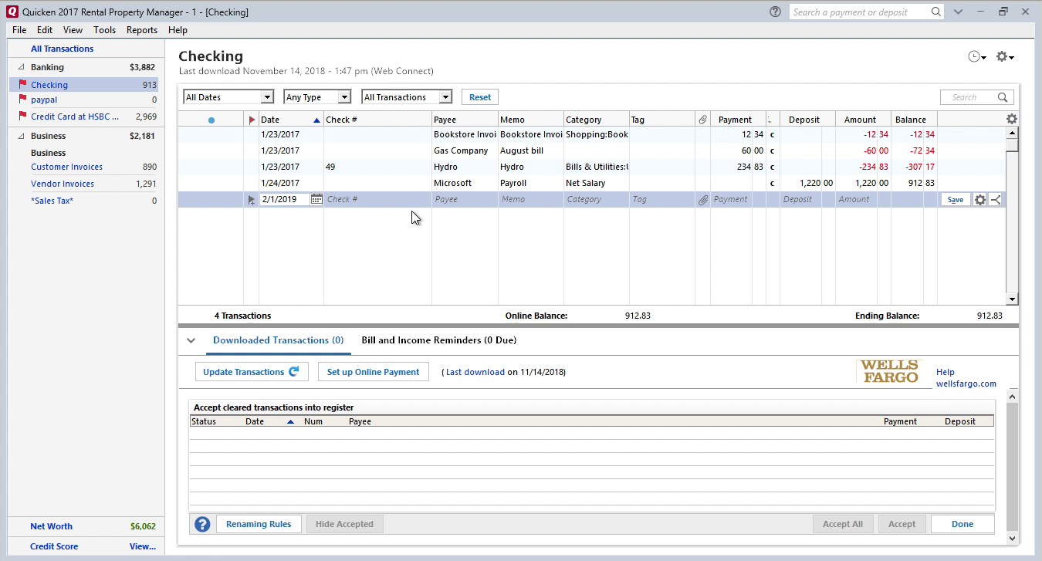The height and width of the screenshot is (561, 1042).
Task: Click the flag column header icon
Action: point(252,120)
